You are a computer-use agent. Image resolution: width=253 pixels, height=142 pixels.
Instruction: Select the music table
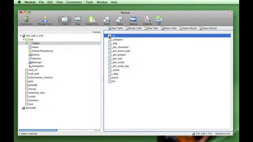click(113, 78)
